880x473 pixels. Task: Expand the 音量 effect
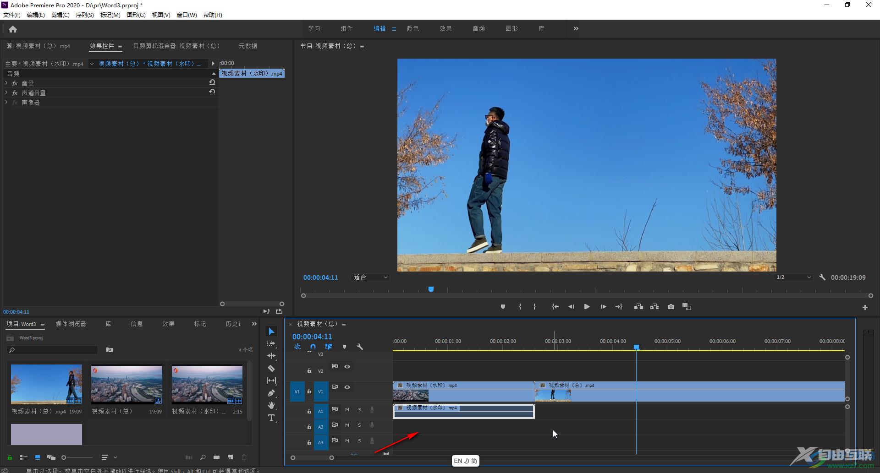coord(6,83)
